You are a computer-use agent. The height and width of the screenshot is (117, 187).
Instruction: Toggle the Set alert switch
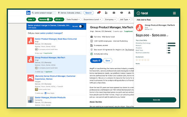point(81,26)
